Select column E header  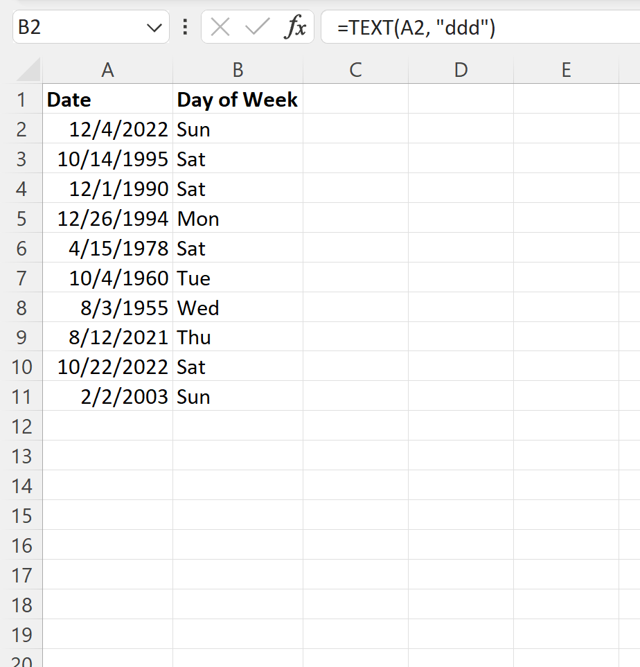click(x=566, y=70)
